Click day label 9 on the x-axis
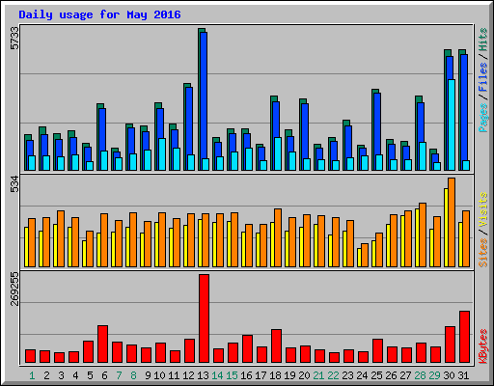Viewport: 494px width, 386px height. [148, 375]
